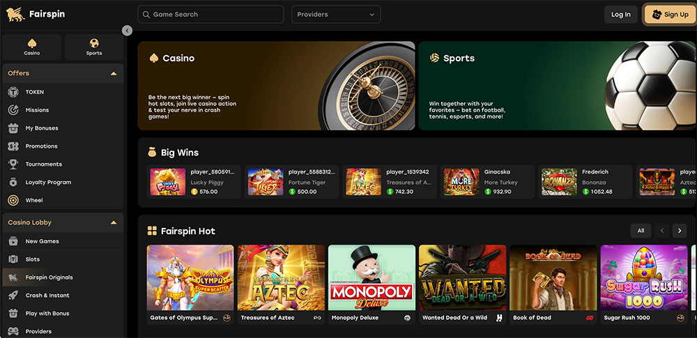Open the Providers dropdown
The width and height of the screenshot is (697, 338).
click(x=336, y=15)
